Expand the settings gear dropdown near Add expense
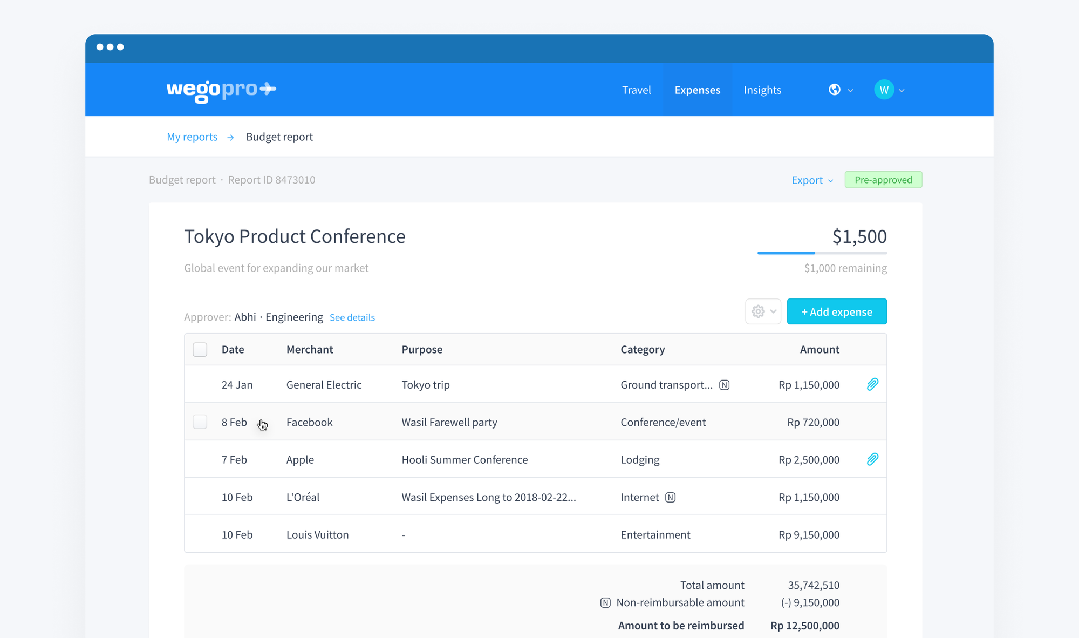The width and height of the screenshot is (1079, 638). click(763, 311)
